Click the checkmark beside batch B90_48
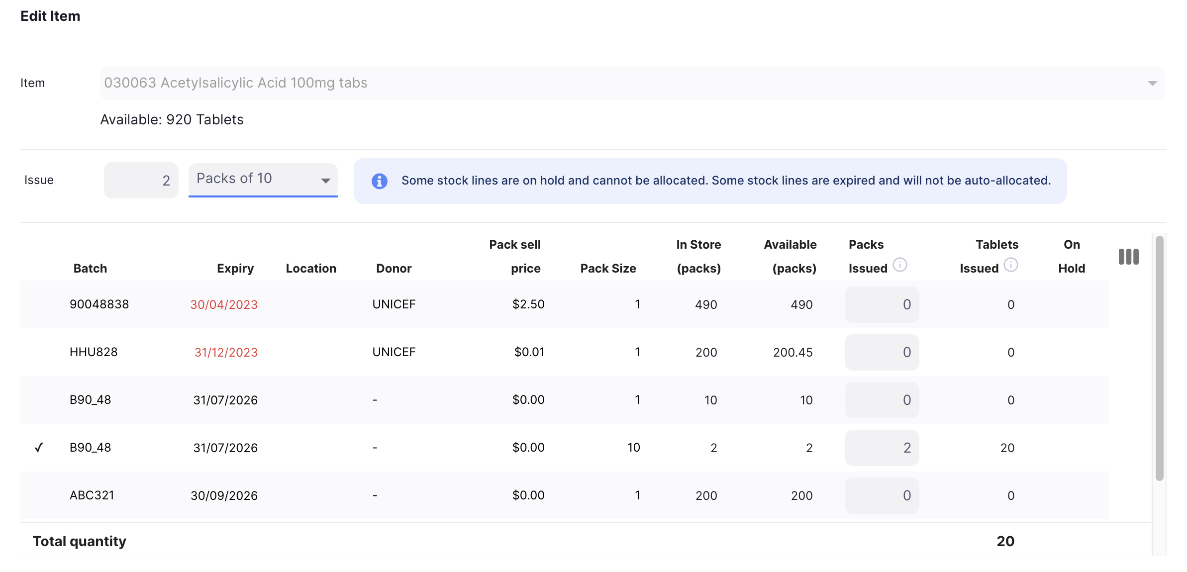1187x572 pixels. [39, 448]
